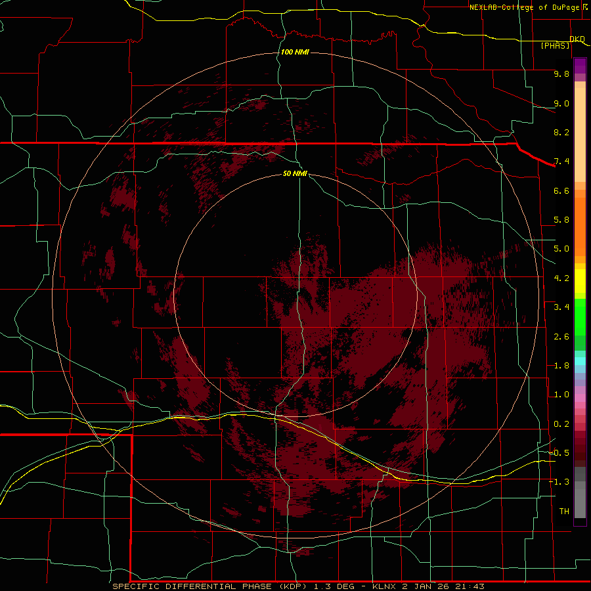Pick the peach segment of the color bar

tap(580, 135)
